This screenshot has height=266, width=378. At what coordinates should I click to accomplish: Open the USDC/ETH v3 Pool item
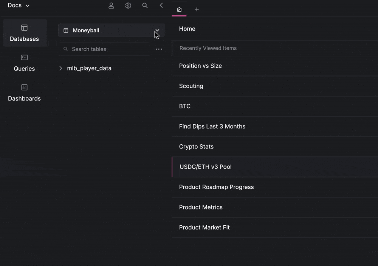pos(275,167)
